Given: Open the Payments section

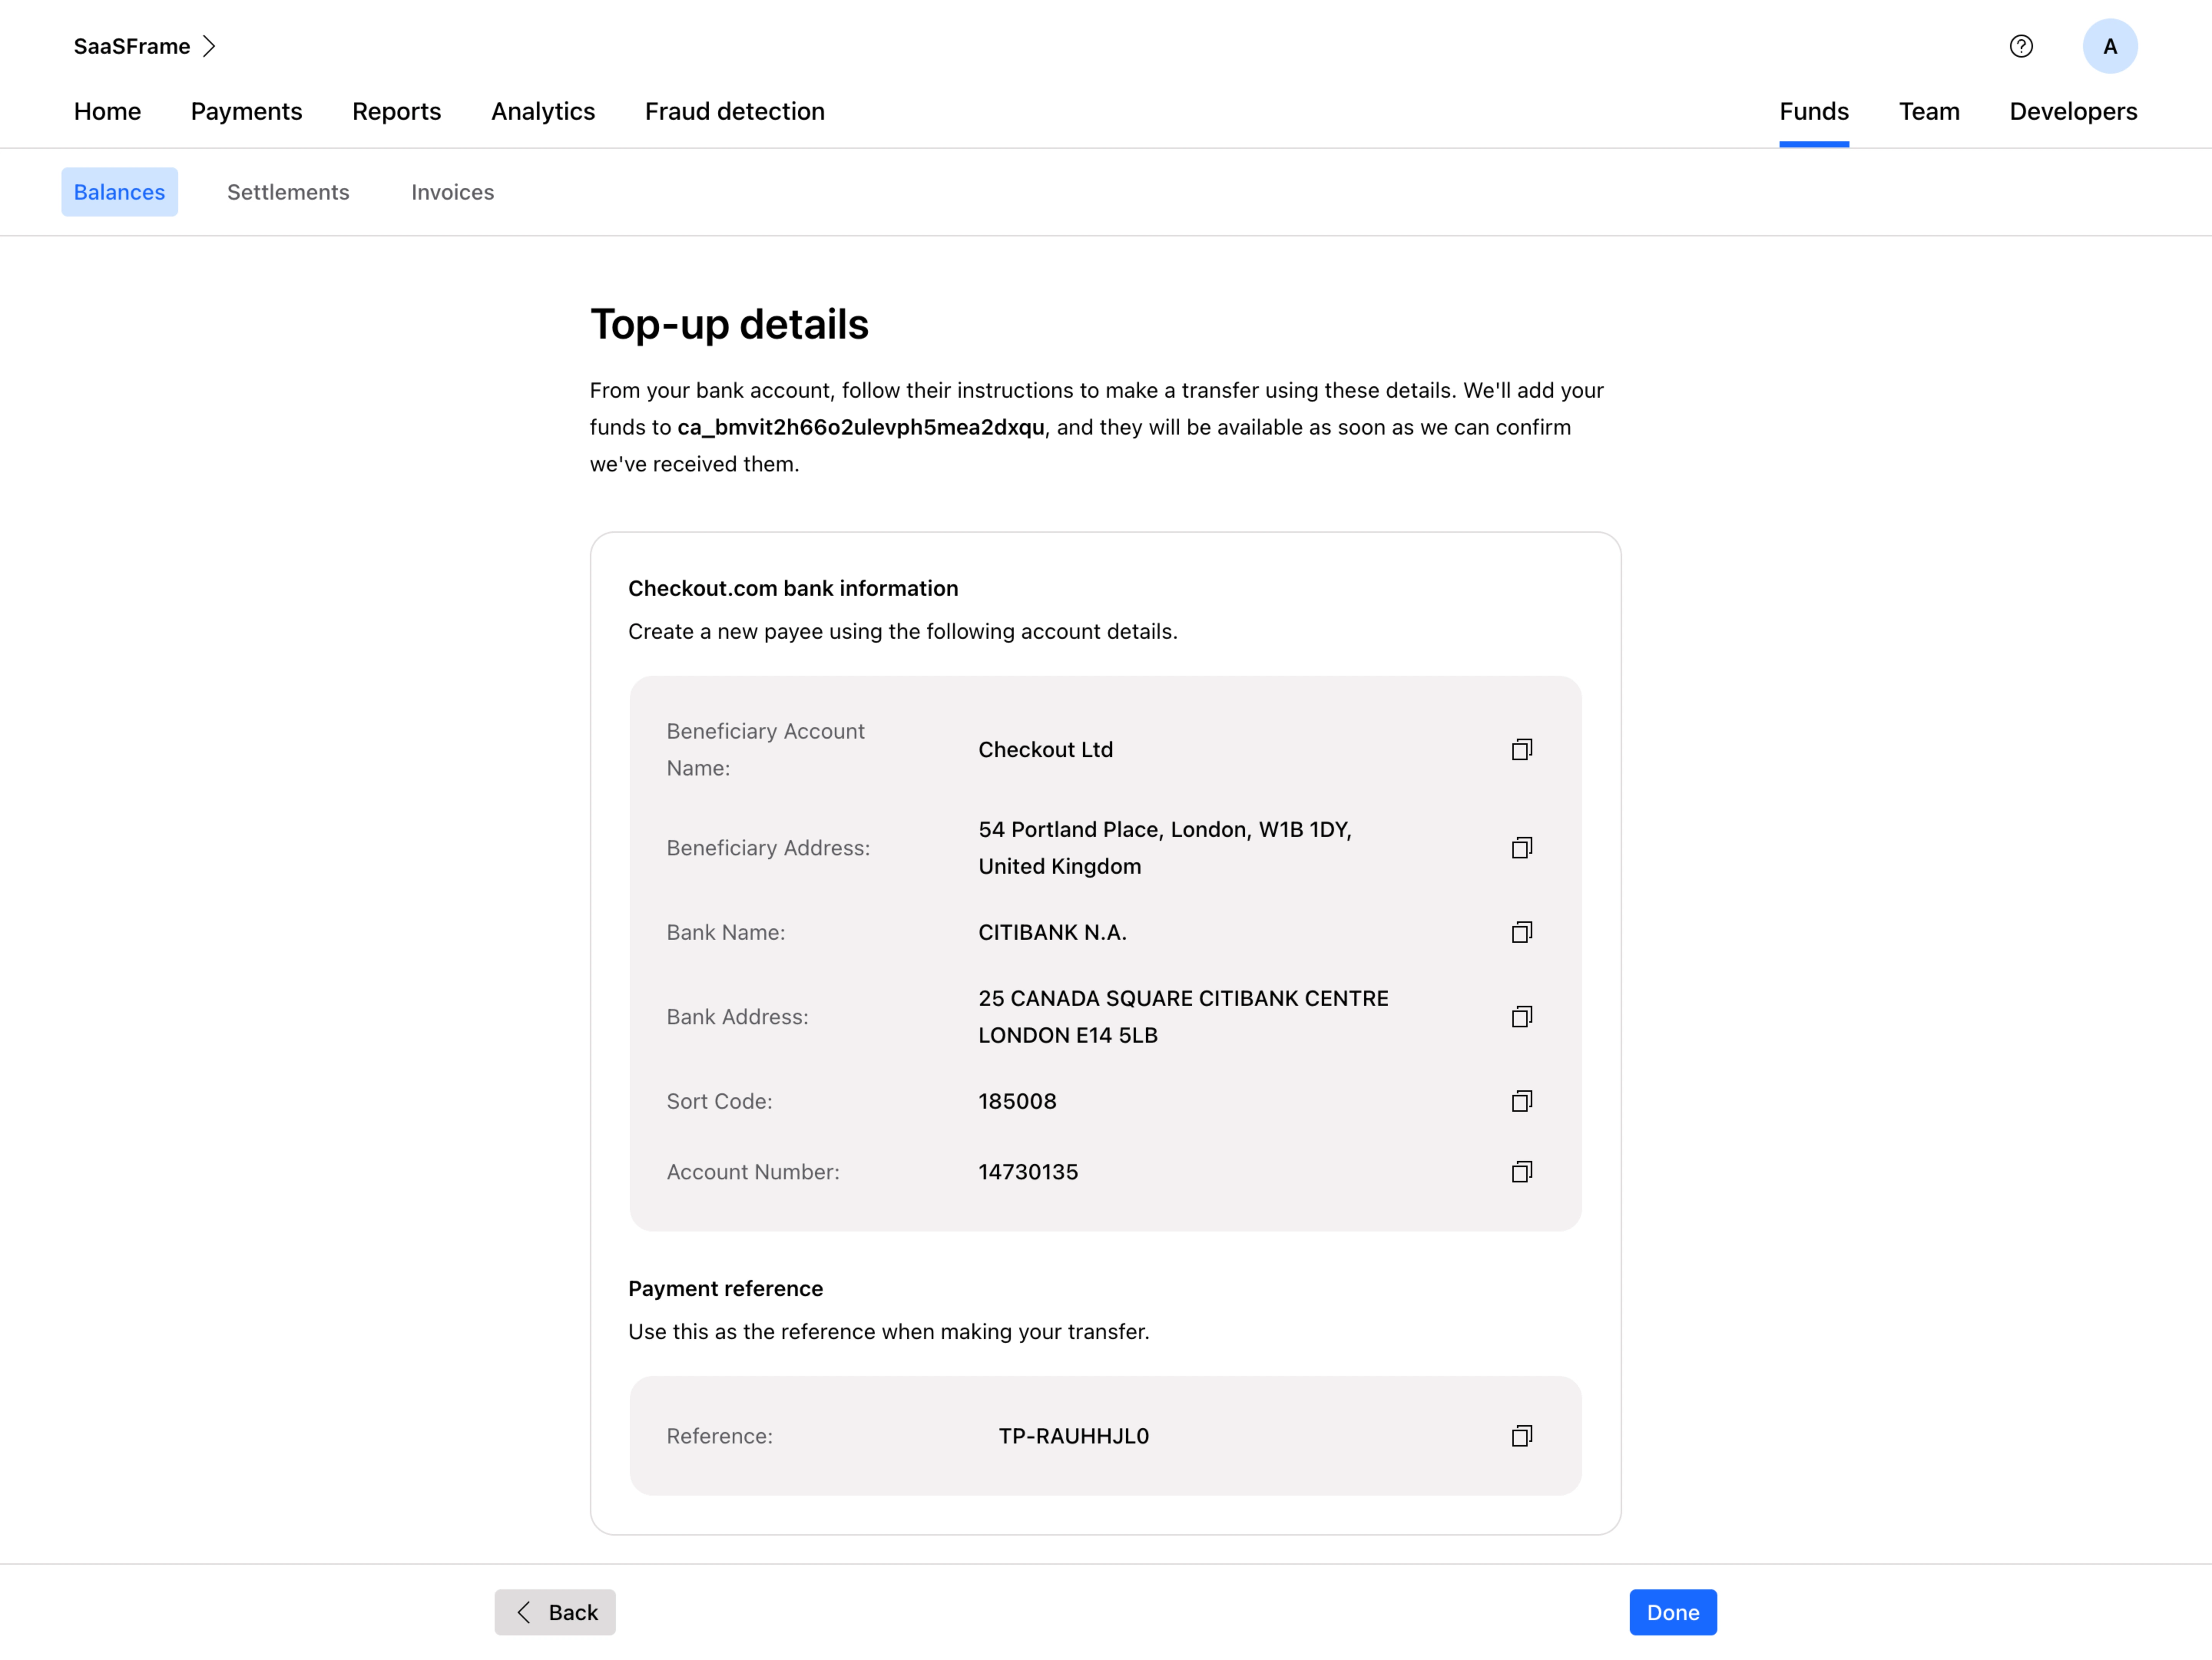Looking at the screenshot, I should (246, 111).
